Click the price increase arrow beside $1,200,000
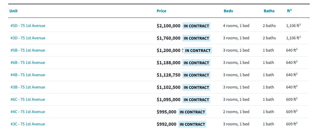This screenshot has height=138, width=314. pyautogui.click(x=182, y=50)
